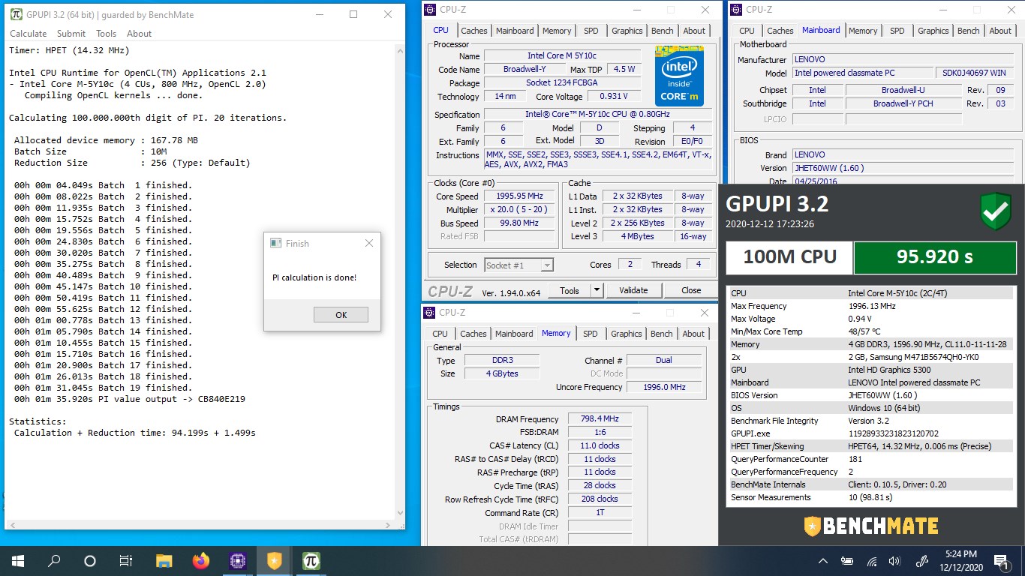Click the CPU-Z icon in Memory window title
The width and height of the screenshot is (1025, 576).
click(429, 312)
